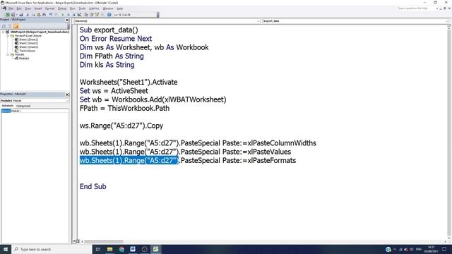Open the Insert menu
Screen dimensions: 452x254
[38, 8]
